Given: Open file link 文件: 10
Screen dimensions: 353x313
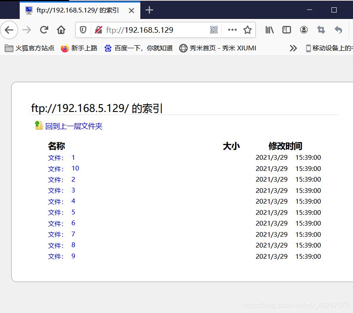Looking at the screenshot, I should tap(63, 168).
